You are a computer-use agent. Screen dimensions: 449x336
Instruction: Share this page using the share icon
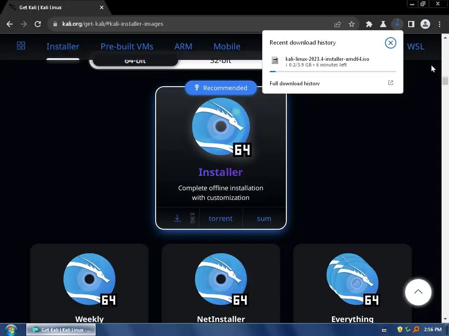pyautogui.click(x=338, y=24)
